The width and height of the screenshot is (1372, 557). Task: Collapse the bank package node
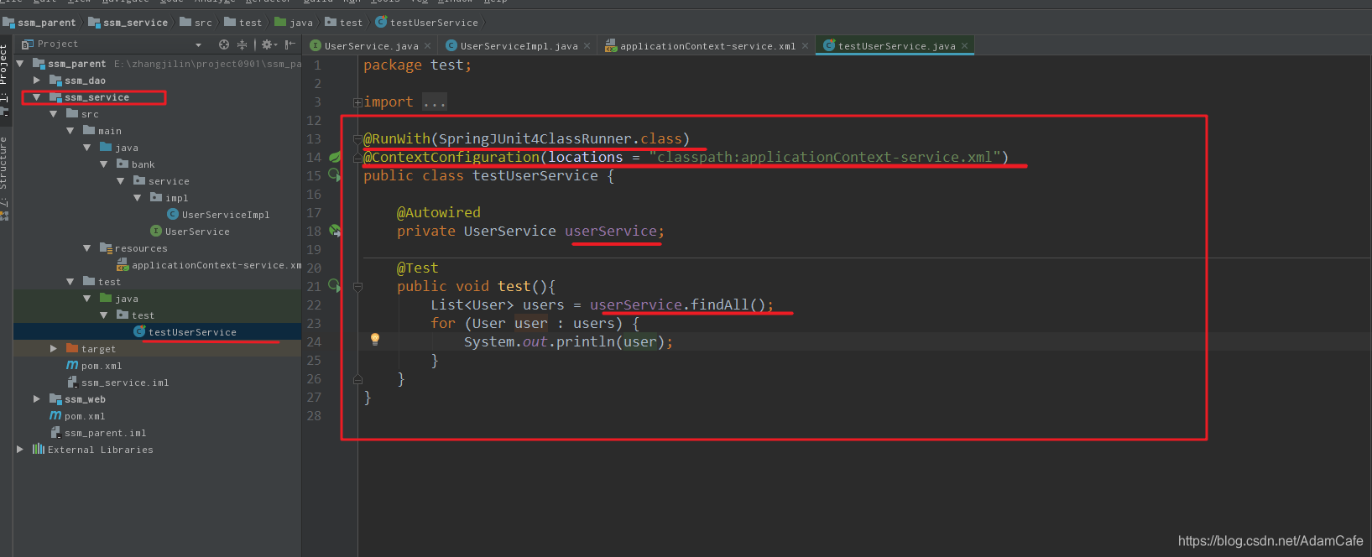104,164
